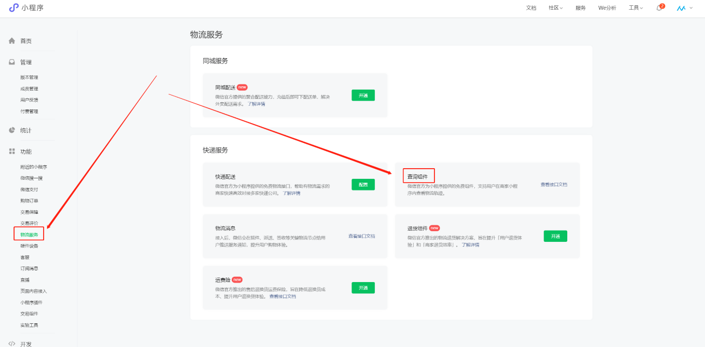Open We分析 in the top navigation
705x347 pixels.
click(x=607, y=8)
